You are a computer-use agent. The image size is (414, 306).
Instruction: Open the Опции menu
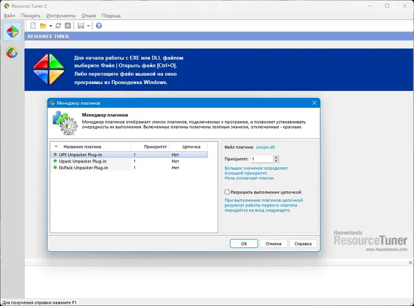click(88, 15)
